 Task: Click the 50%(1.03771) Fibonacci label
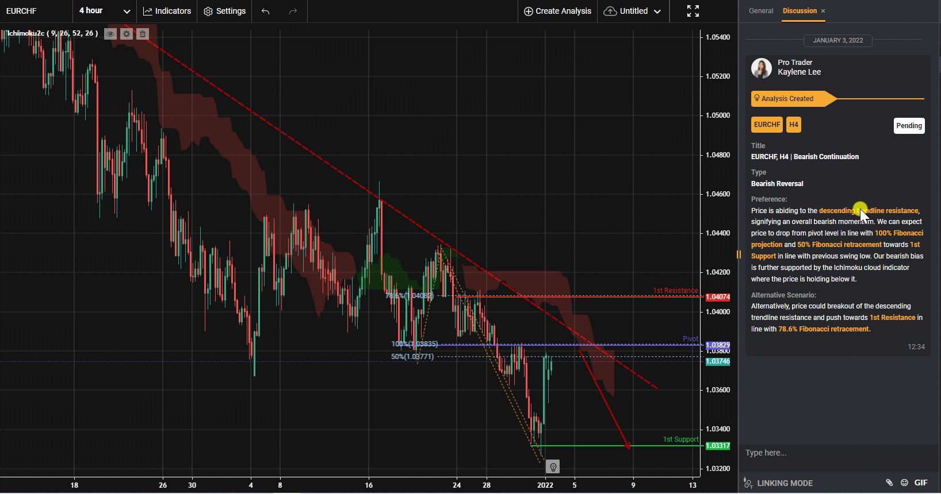[412, 357]
